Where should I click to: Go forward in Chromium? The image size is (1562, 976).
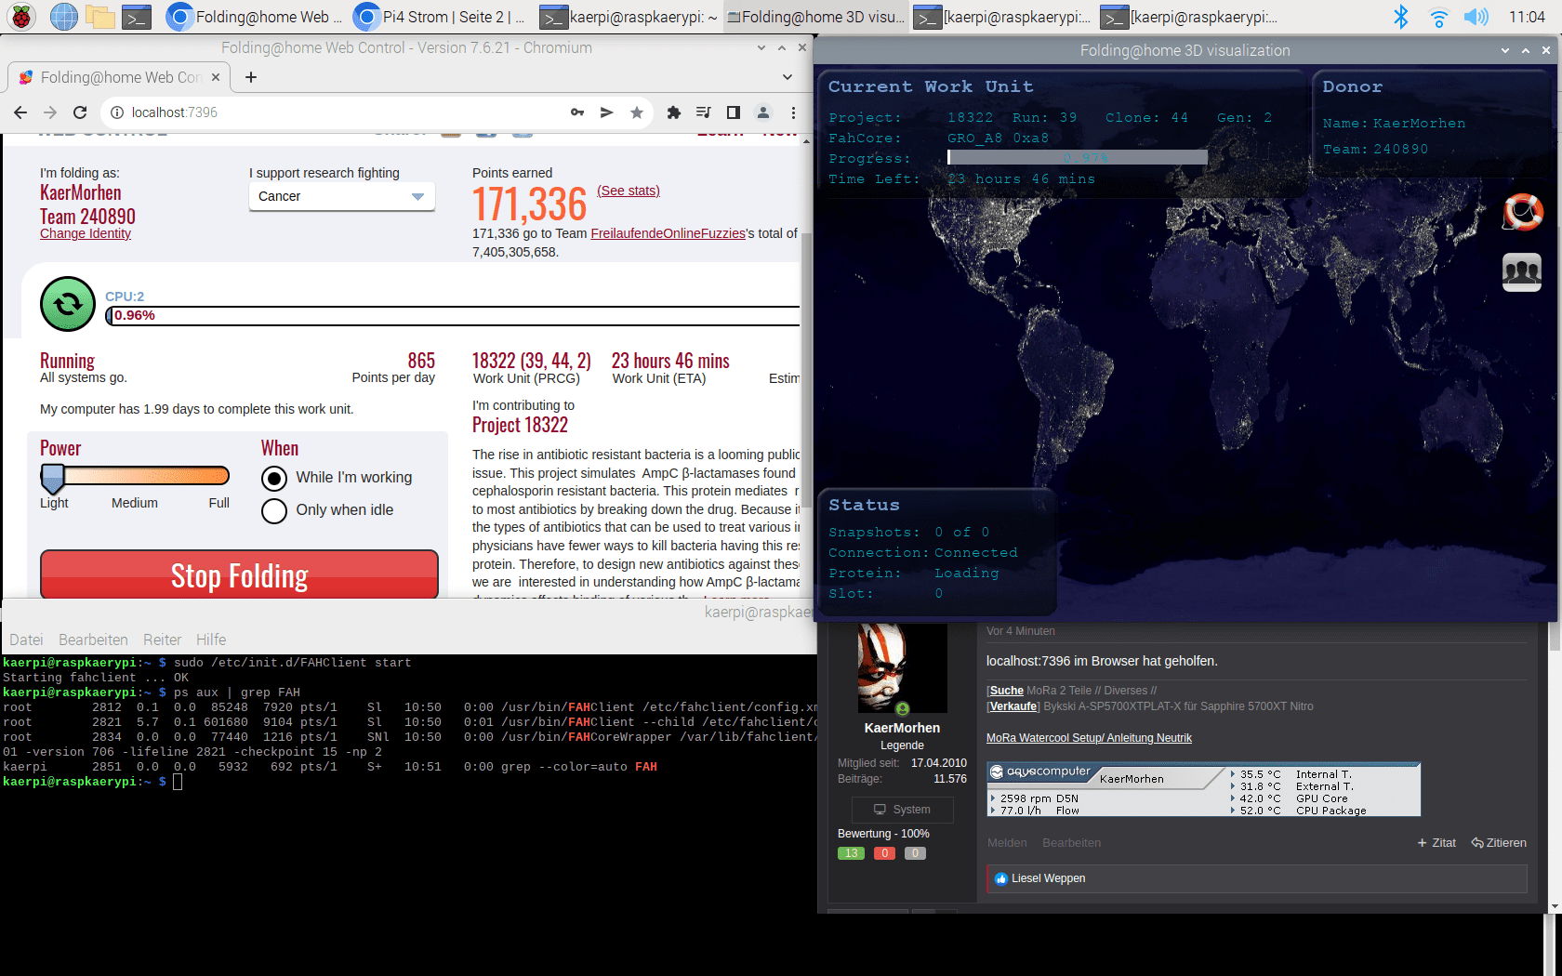click(50, 112)
